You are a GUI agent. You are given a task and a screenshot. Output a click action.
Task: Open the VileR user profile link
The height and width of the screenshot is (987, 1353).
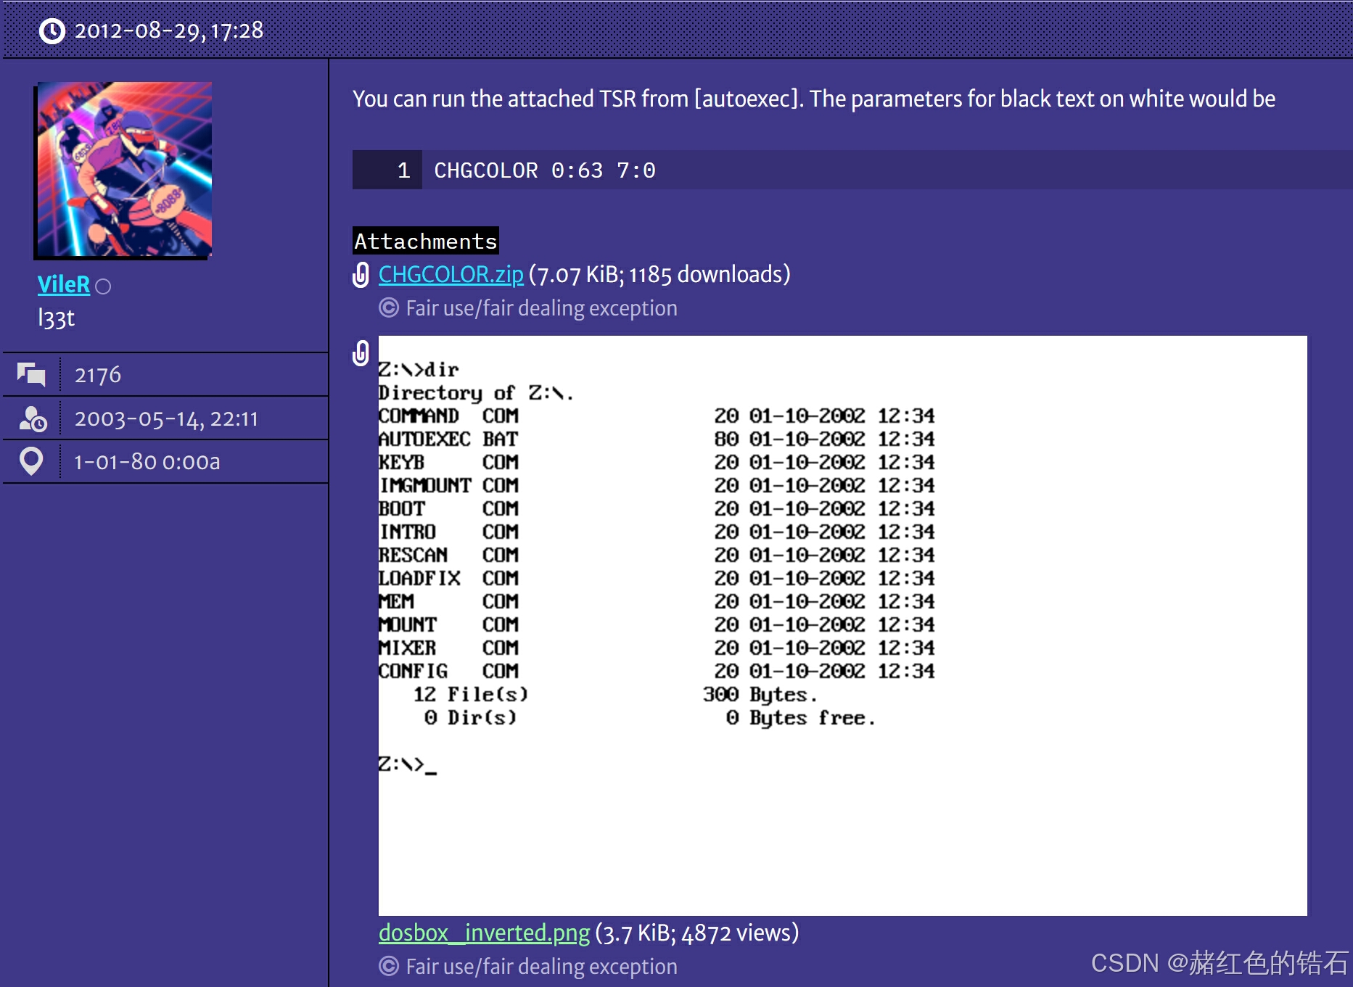tap(64, 284)
